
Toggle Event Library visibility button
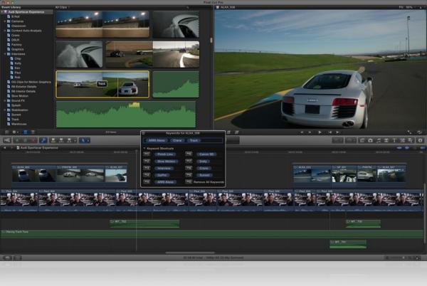coord(7,132)
